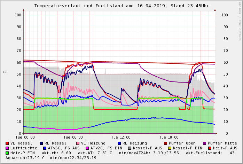Click the red VL Kessel legend swatch

(7, 143)
